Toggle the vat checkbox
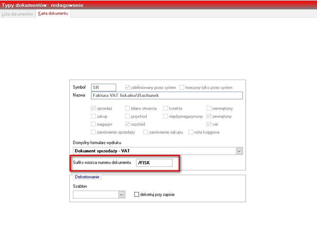Viewport: 317px width, 241px height. [209, 124]
